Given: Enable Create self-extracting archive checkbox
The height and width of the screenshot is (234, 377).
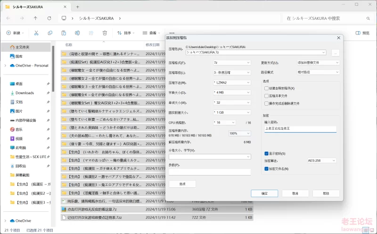Looking at the screenshot, I should (x=266, y=88).
